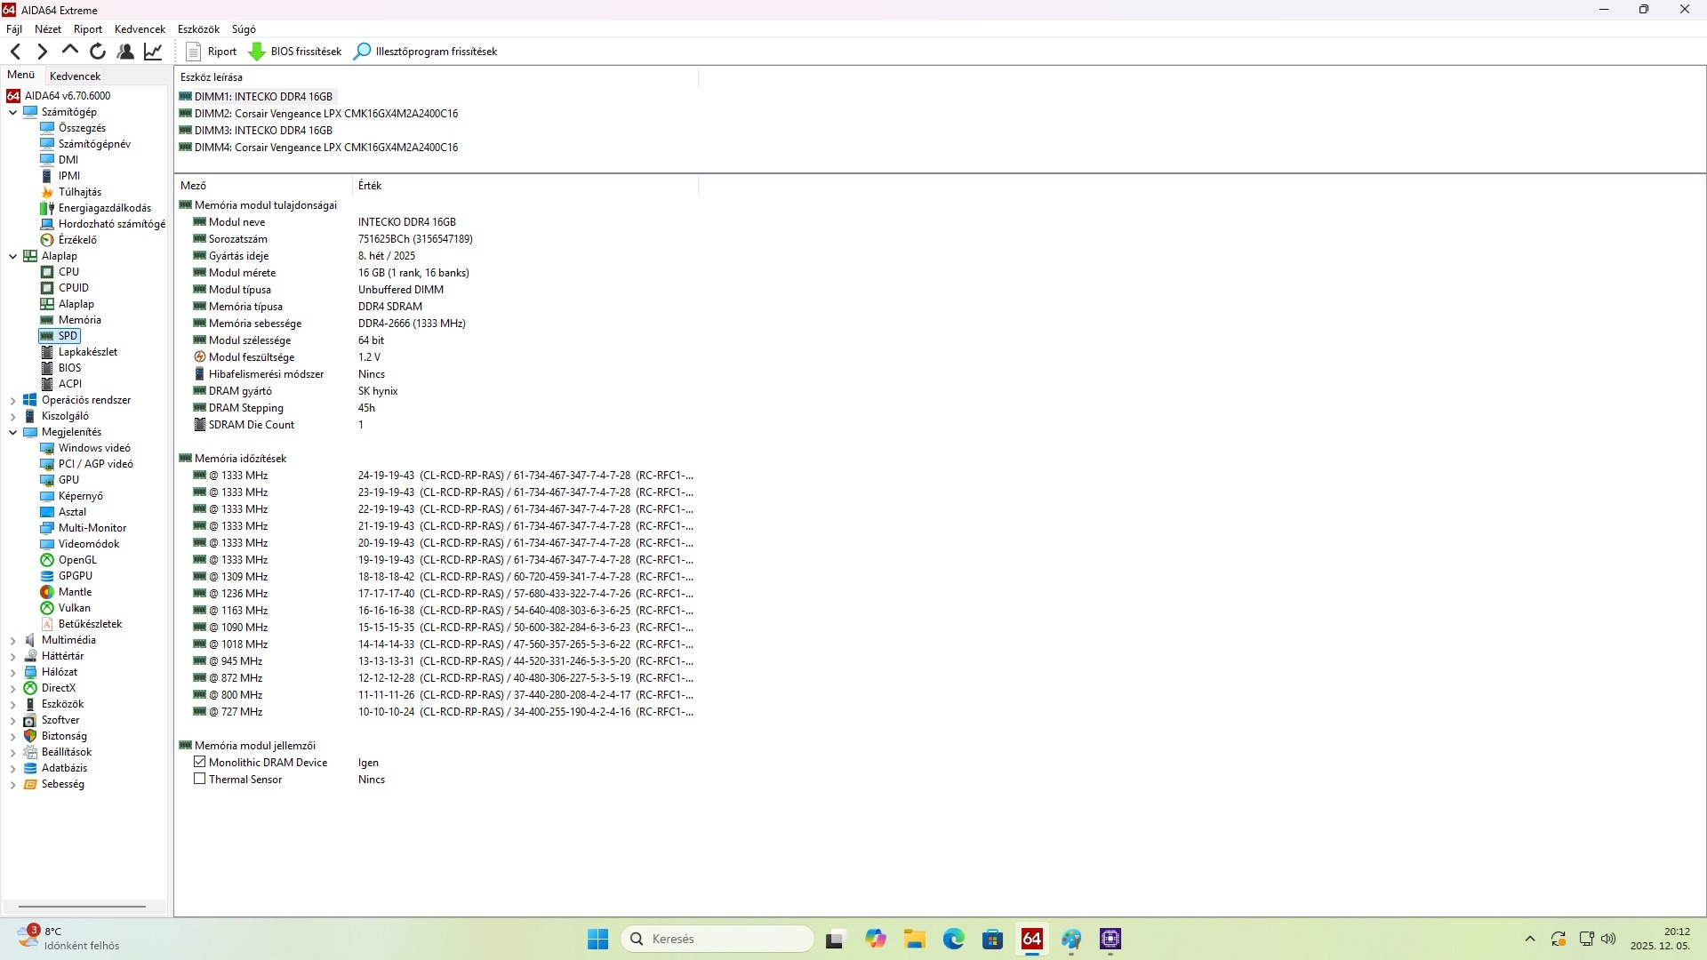
Task: Toggle the Monolithic DRAM Device checkbox
Action: (200, 762)
